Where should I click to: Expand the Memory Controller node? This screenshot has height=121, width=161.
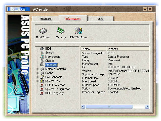click(x=37, y=69)
